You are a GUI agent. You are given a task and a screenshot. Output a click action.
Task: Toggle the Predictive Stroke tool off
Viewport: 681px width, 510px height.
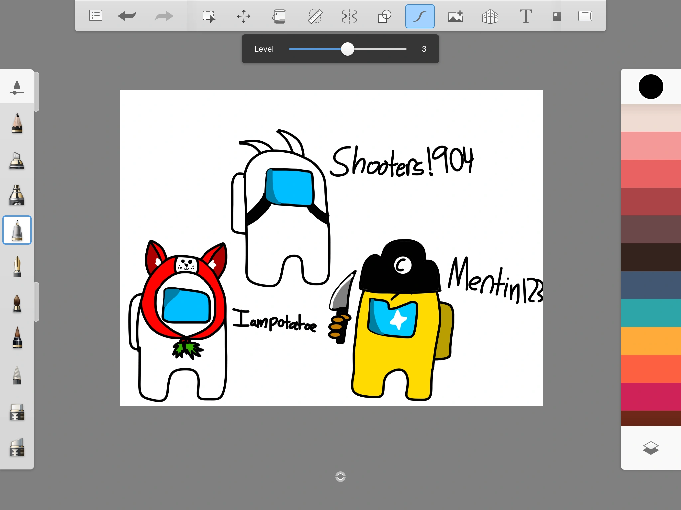click(x=420, y=16)
